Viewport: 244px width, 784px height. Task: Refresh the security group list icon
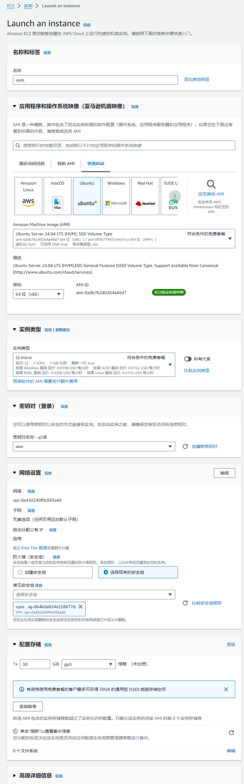coord(185,603)
